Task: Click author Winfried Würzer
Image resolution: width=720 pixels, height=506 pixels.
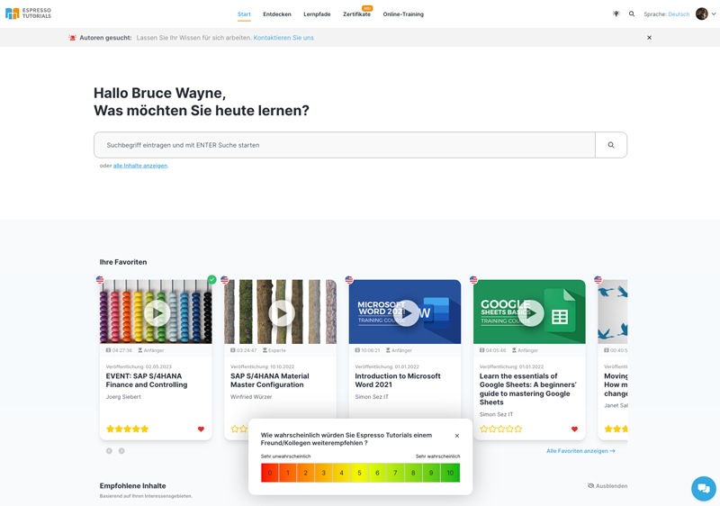Action: [251, 397]
